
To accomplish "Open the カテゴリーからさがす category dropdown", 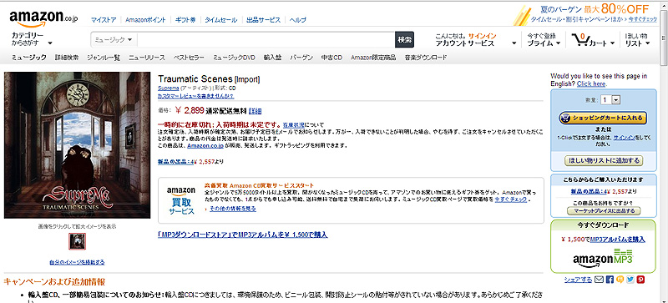I will [x=32, y=38].
